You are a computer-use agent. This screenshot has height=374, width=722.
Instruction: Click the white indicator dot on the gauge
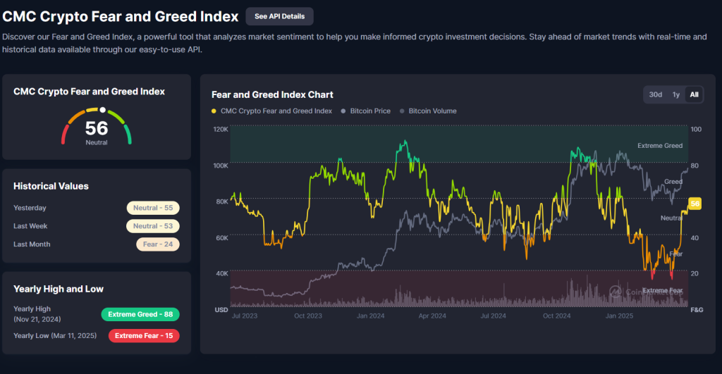coord(103,110)
